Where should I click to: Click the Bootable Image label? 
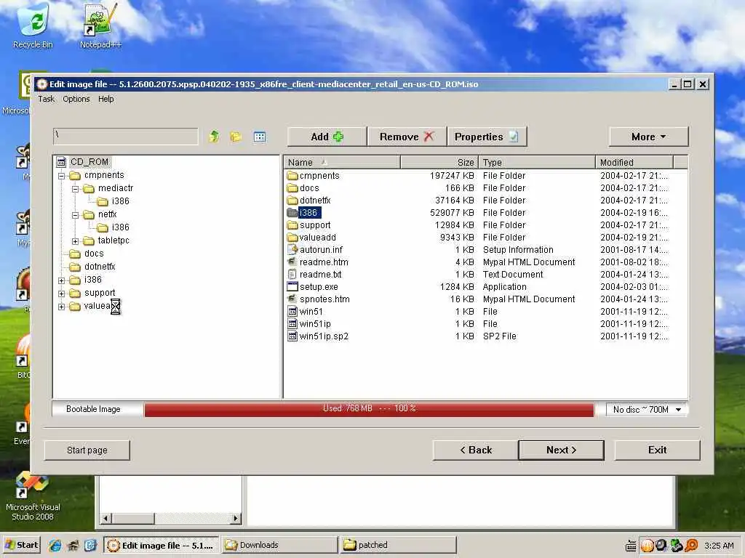(x=93, y=409)
